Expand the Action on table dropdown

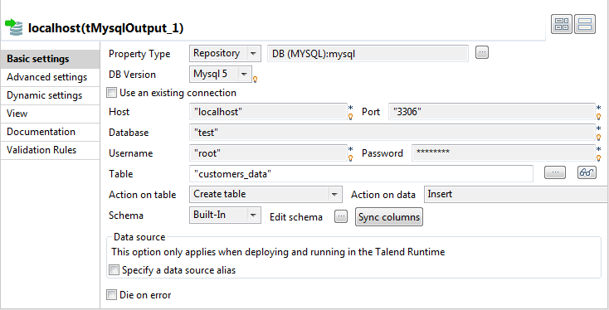coord(266,195)
